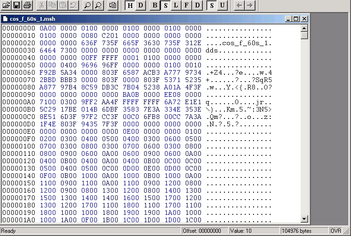Viewport: 351px width, 236px height.
Task: Click the Open file icon
Action: coord(6,6)
